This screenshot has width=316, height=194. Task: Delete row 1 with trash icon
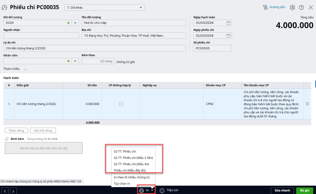[307, 104]
